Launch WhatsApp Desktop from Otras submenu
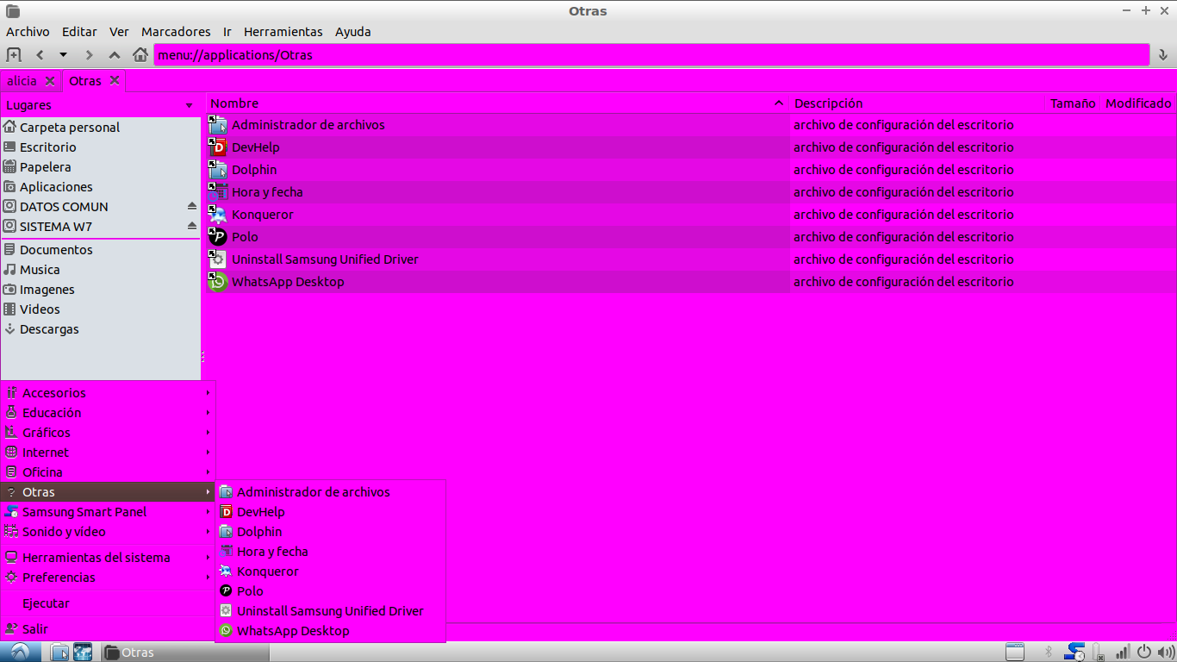The height and width of the screenshot is (662, 1177). point(330,631)
